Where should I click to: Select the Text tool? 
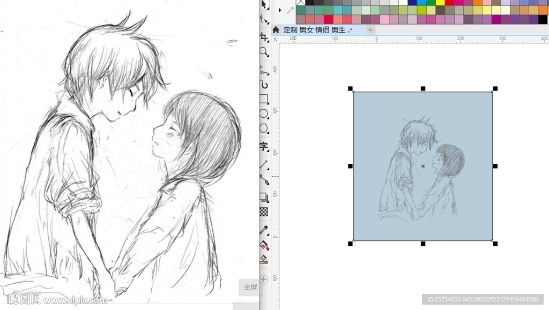point(264,146)
